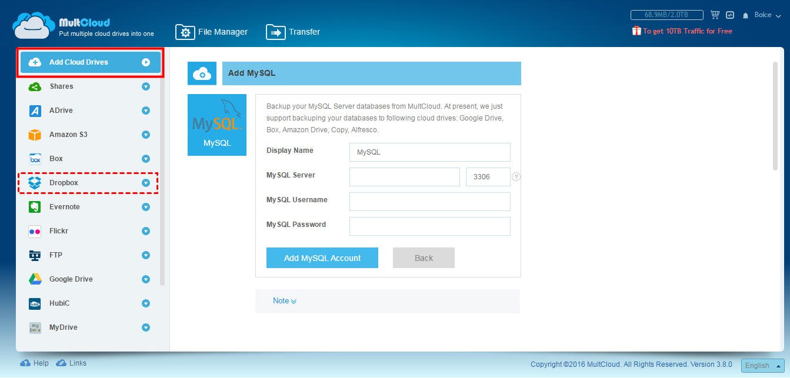The width and height of the screenshot is (790, 378).
Task: Click the port help question mark
Action: 516,176
